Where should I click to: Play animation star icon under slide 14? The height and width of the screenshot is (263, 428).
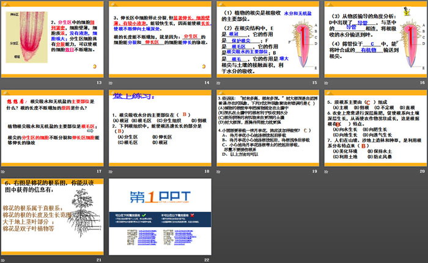pyautogui.click(x=111, y=83)
